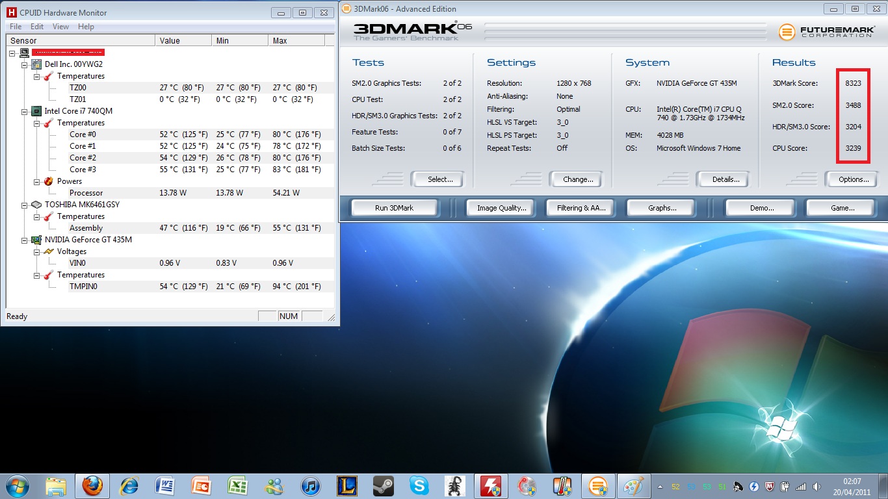Click the taskbar clock showing 02:07

click(x=852, y=486)
